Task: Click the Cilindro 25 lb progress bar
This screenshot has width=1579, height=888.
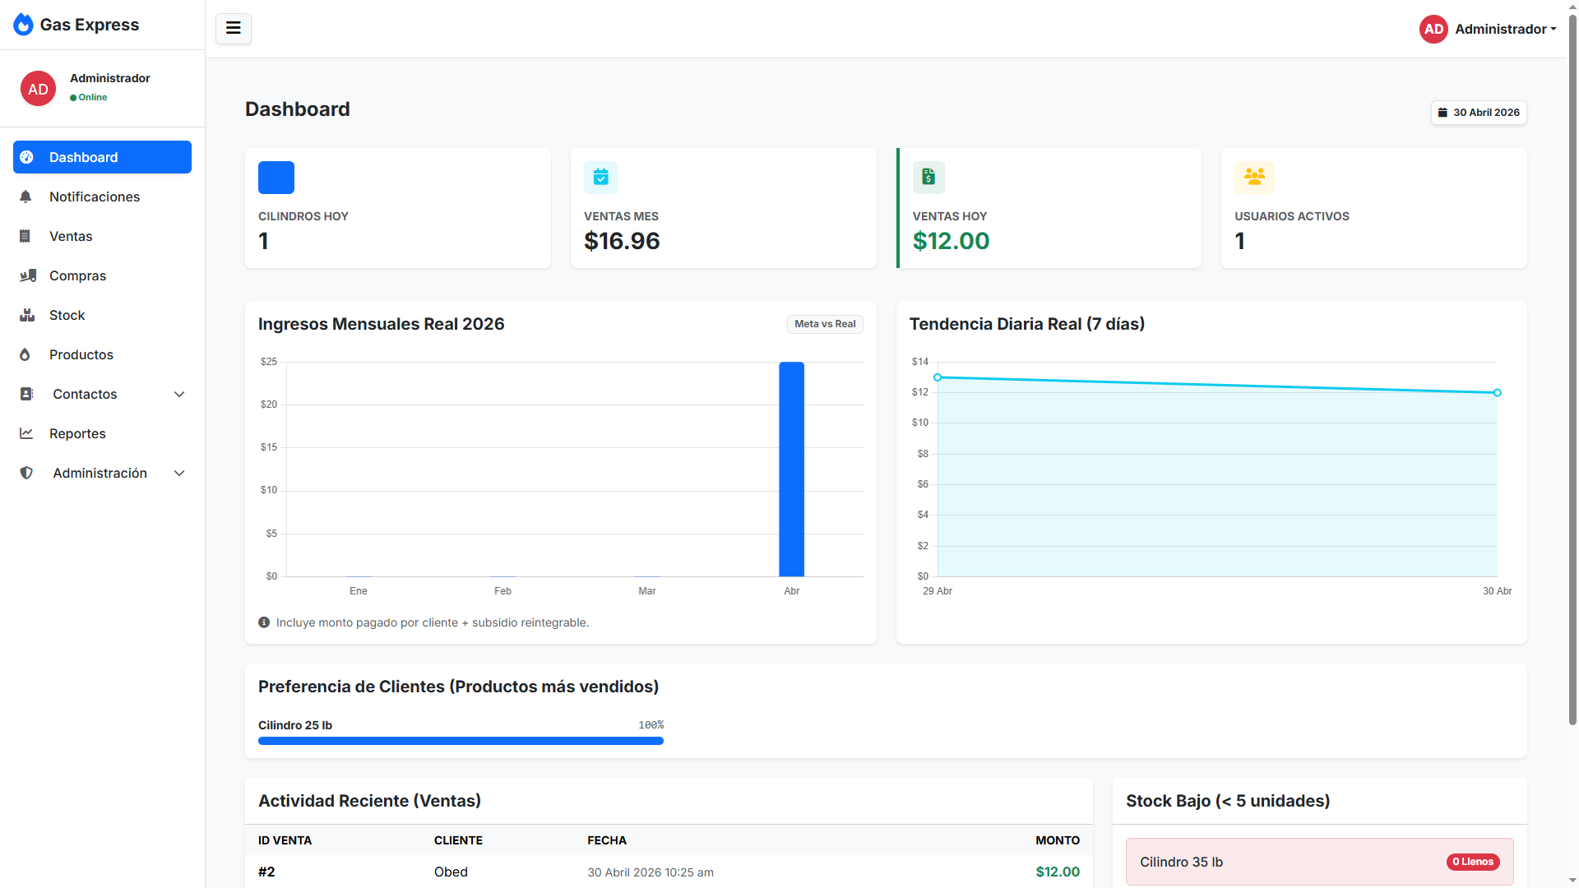Action: point(461,741)
